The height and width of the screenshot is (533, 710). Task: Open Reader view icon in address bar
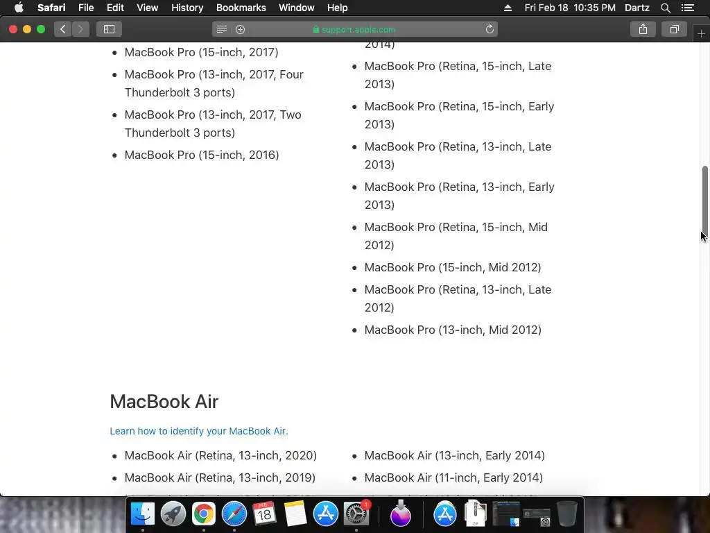pyautogui.click(x=221, y=29)
